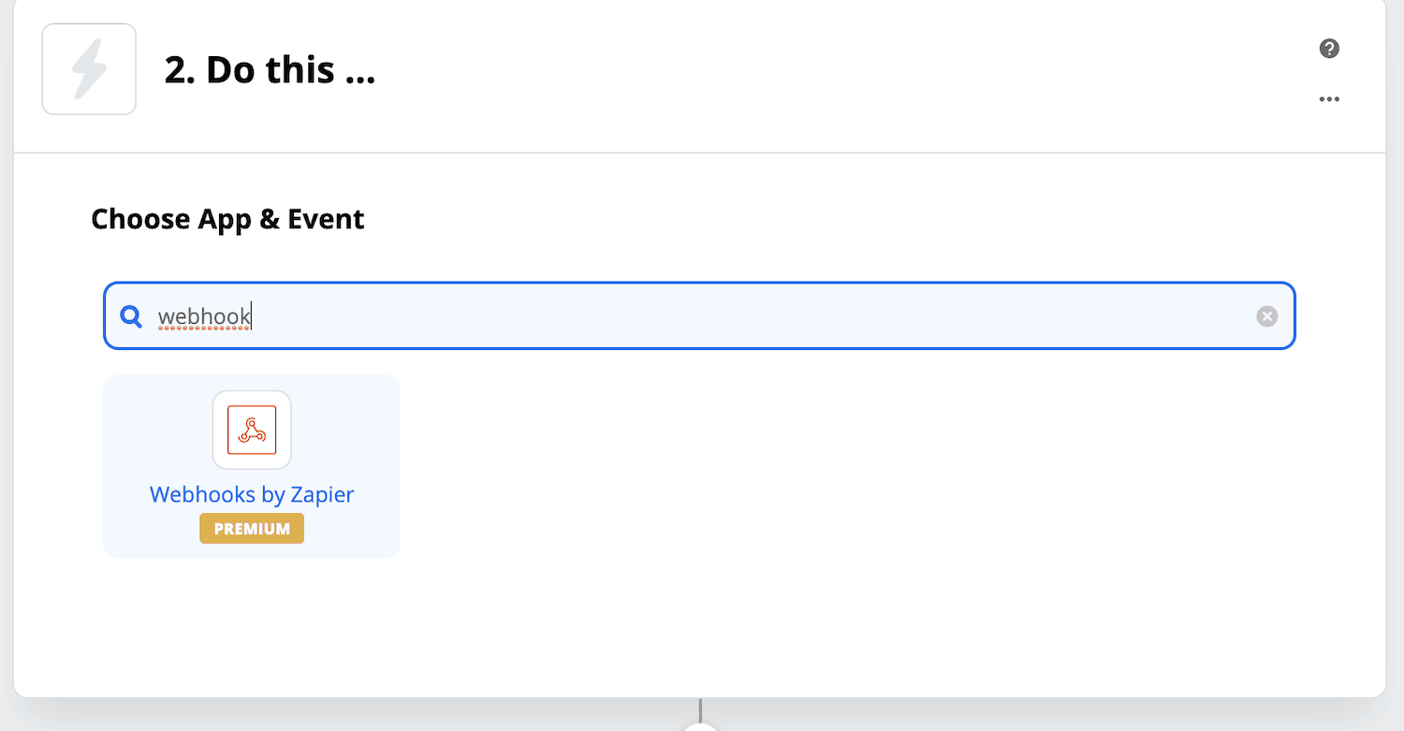Click the lightning bolt step icon
This screenshot has height=731, width=1404.
[89, 69]
